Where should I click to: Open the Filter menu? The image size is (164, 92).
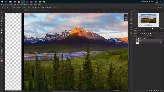[25, 5]
